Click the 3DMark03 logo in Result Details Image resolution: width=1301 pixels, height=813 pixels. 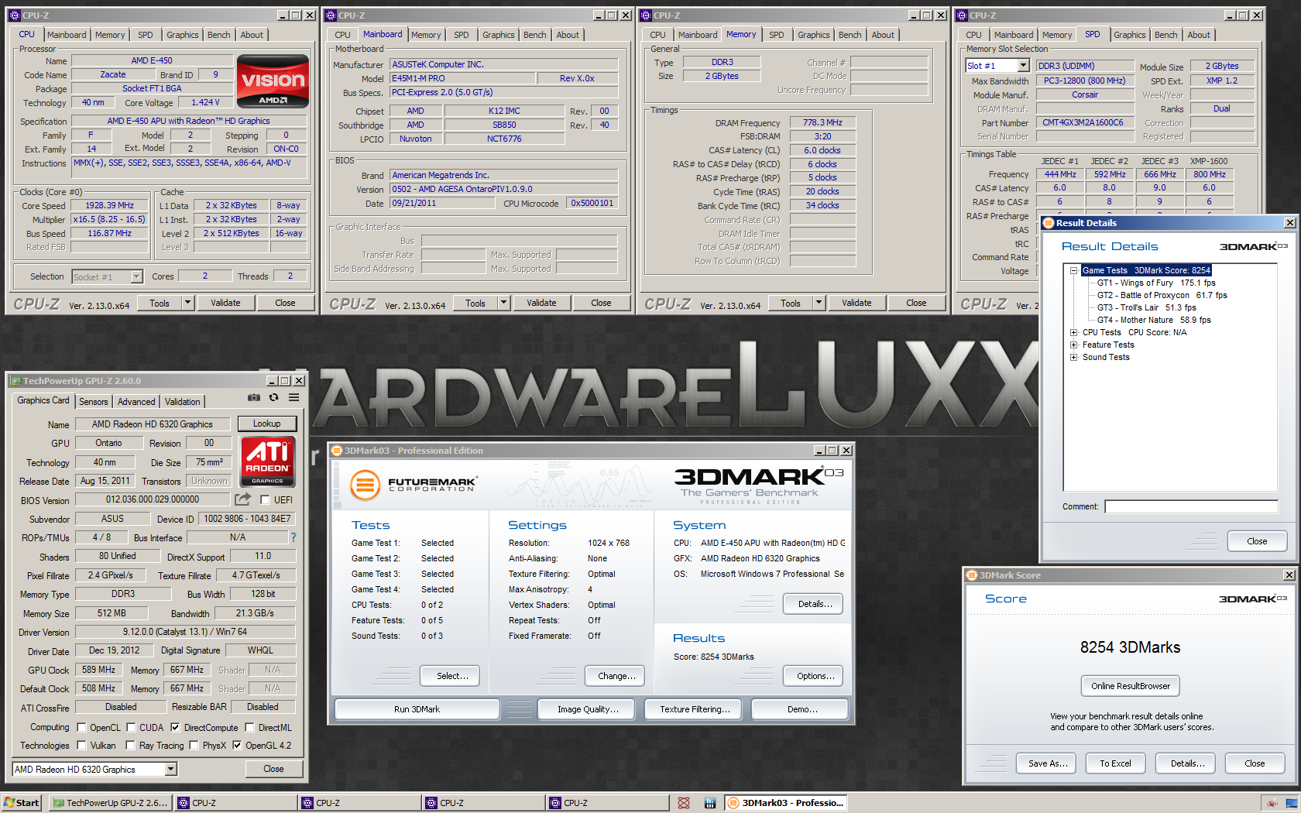pyautogui.click(x=1254, y=246)
